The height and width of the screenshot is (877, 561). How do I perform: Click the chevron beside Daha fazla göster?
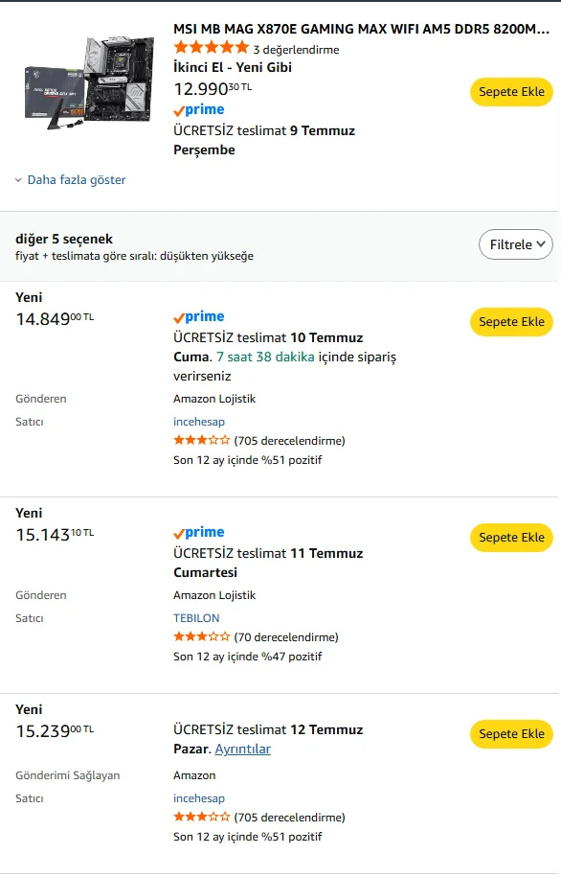click(18, 180)
